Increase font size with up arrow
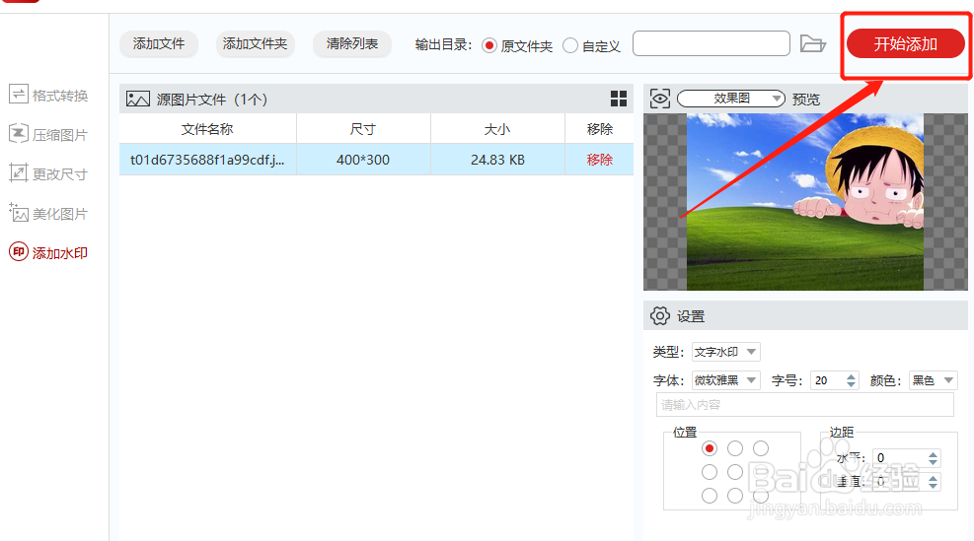The image size is (974, 541). 852,376
